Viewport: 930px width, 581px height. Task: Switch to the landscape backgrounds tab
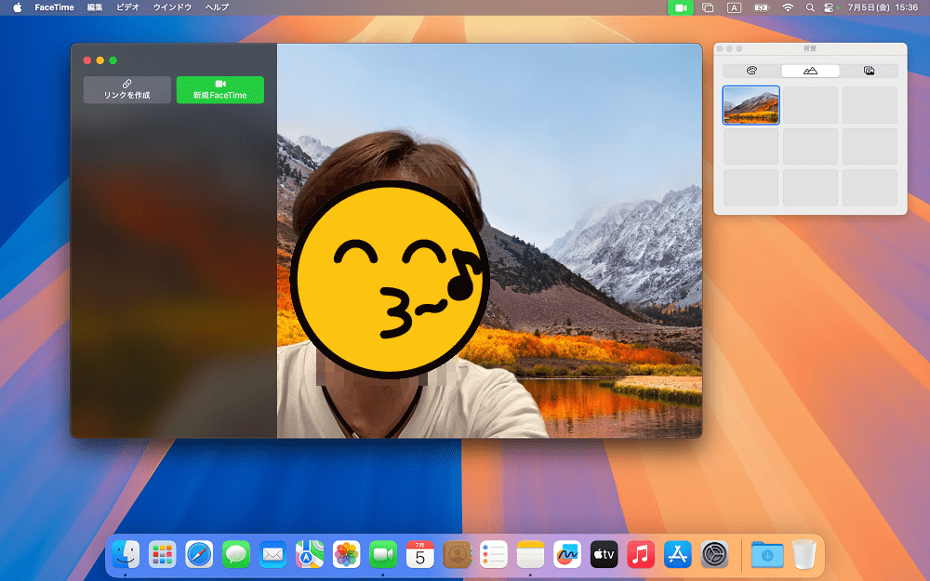point(810,72)
